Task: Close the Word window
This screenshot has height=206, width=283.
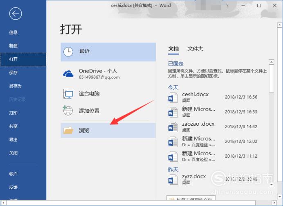Action: point(275,6)
